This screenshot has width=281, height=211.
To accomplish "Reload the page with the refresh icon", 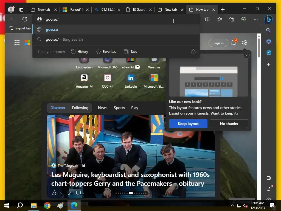I will pos(25,19).
